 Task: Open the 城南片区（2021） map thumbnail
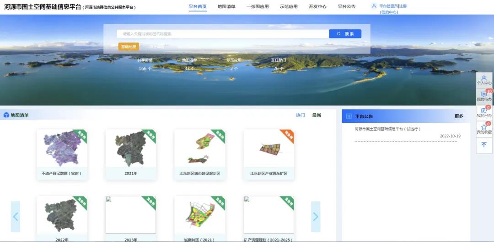point(200,215)
